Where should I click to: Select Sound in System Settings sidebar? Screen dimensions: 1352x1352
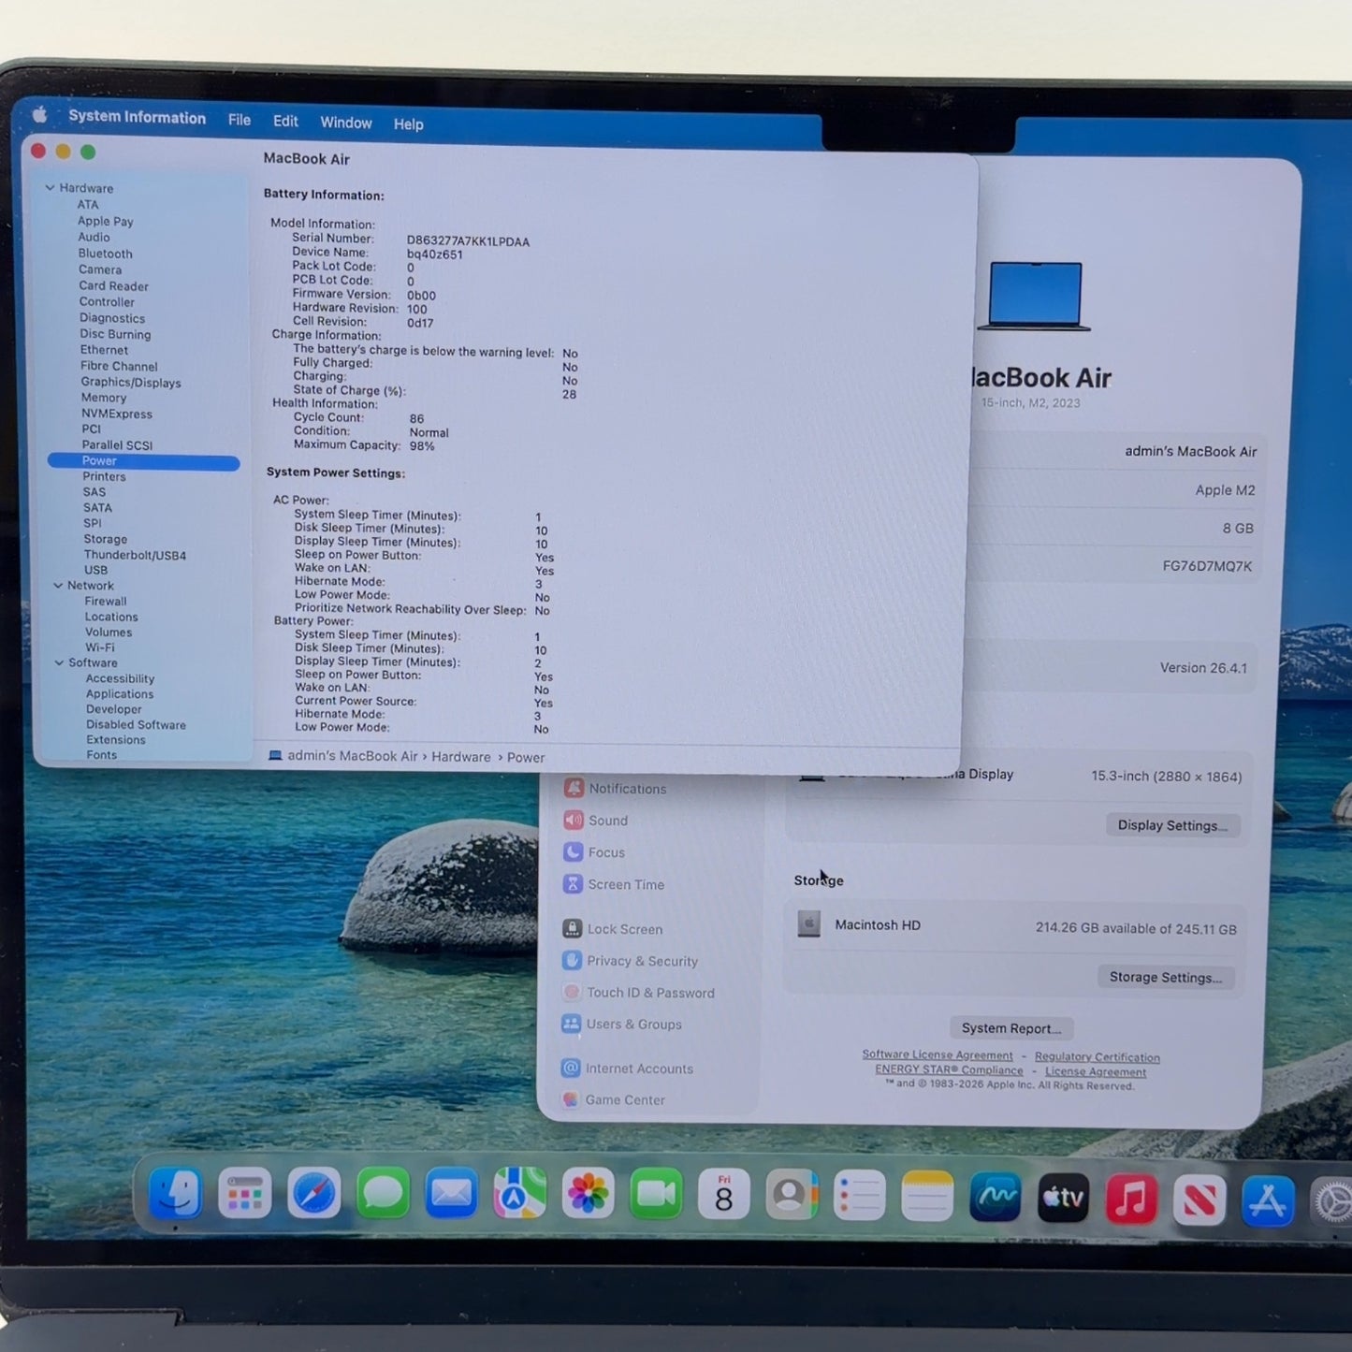(x=596, y=821)
